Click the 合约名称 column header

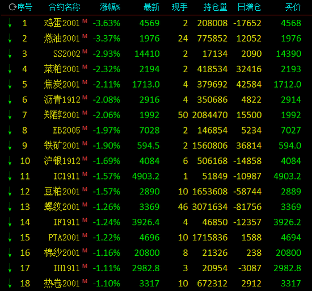click(64, 7)
